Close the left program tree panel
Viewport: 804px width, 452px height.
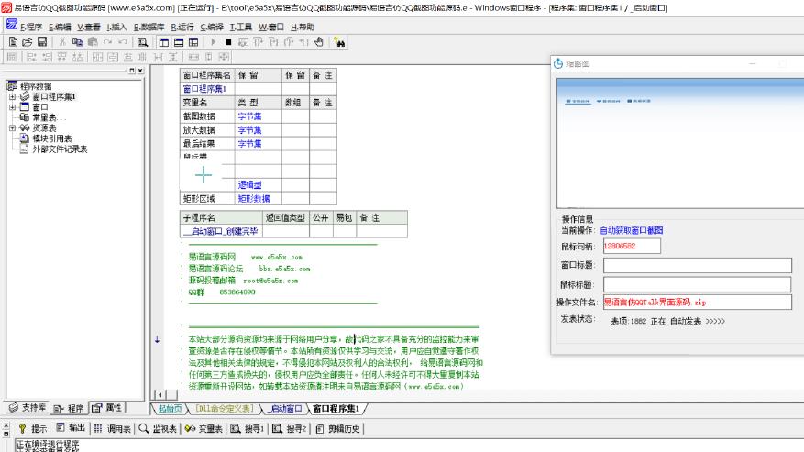coord(140,71)
